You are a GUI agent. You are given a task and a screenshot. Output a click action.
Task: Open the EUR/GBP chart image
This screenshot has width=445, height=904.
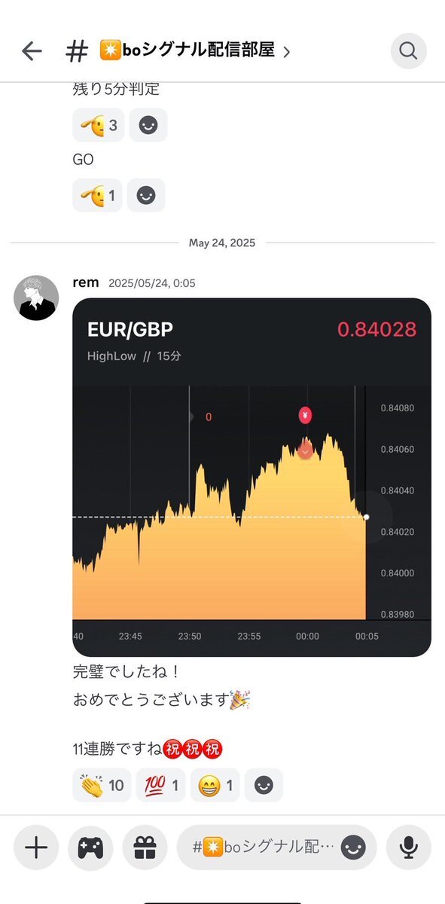tap(252, 478)
